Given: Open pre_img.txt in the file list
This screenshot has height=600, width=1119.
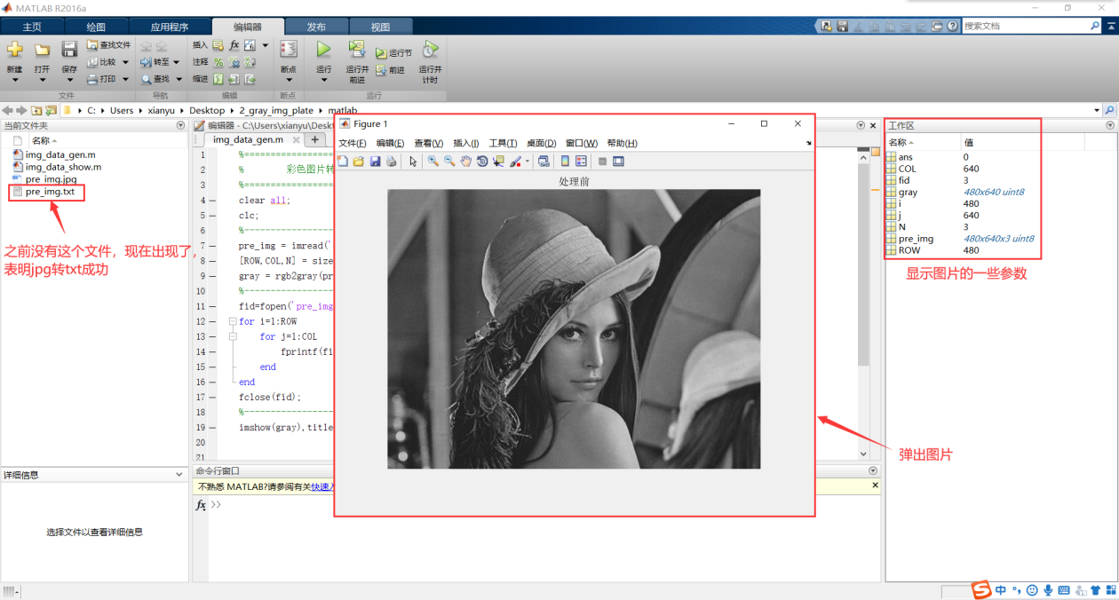Looking at the screenshot, I should point(50,192).
